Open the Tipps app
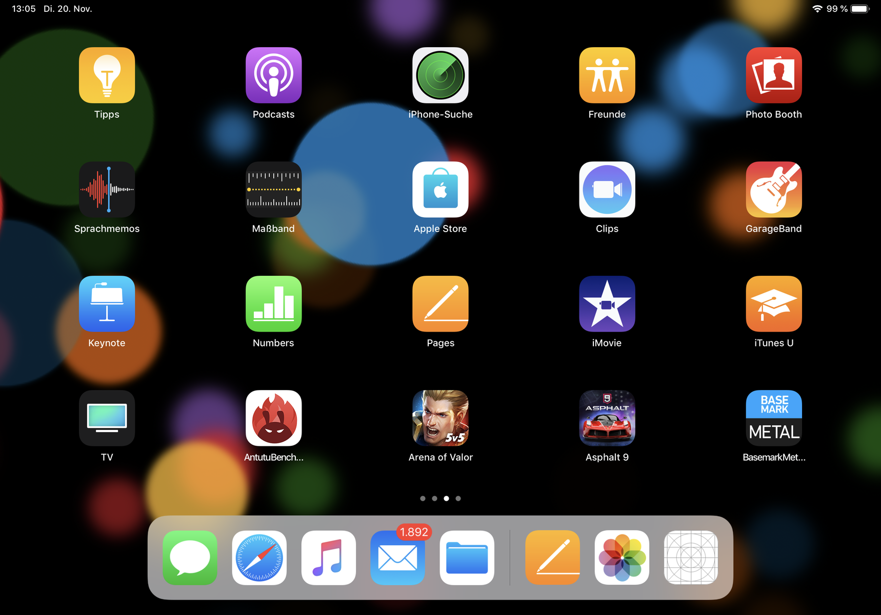Screen dimensions: 881x615 point(107,75)
